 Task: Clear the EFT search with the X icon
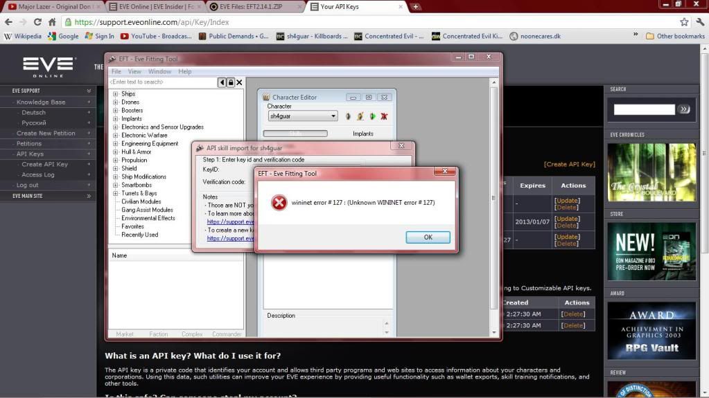pyautogui.click(x=239, y=82)
